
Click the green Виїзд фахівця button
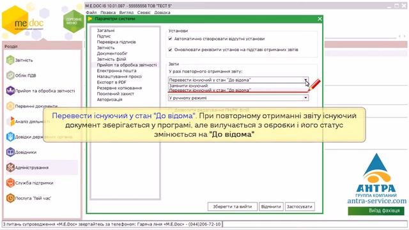pos(376,211)
